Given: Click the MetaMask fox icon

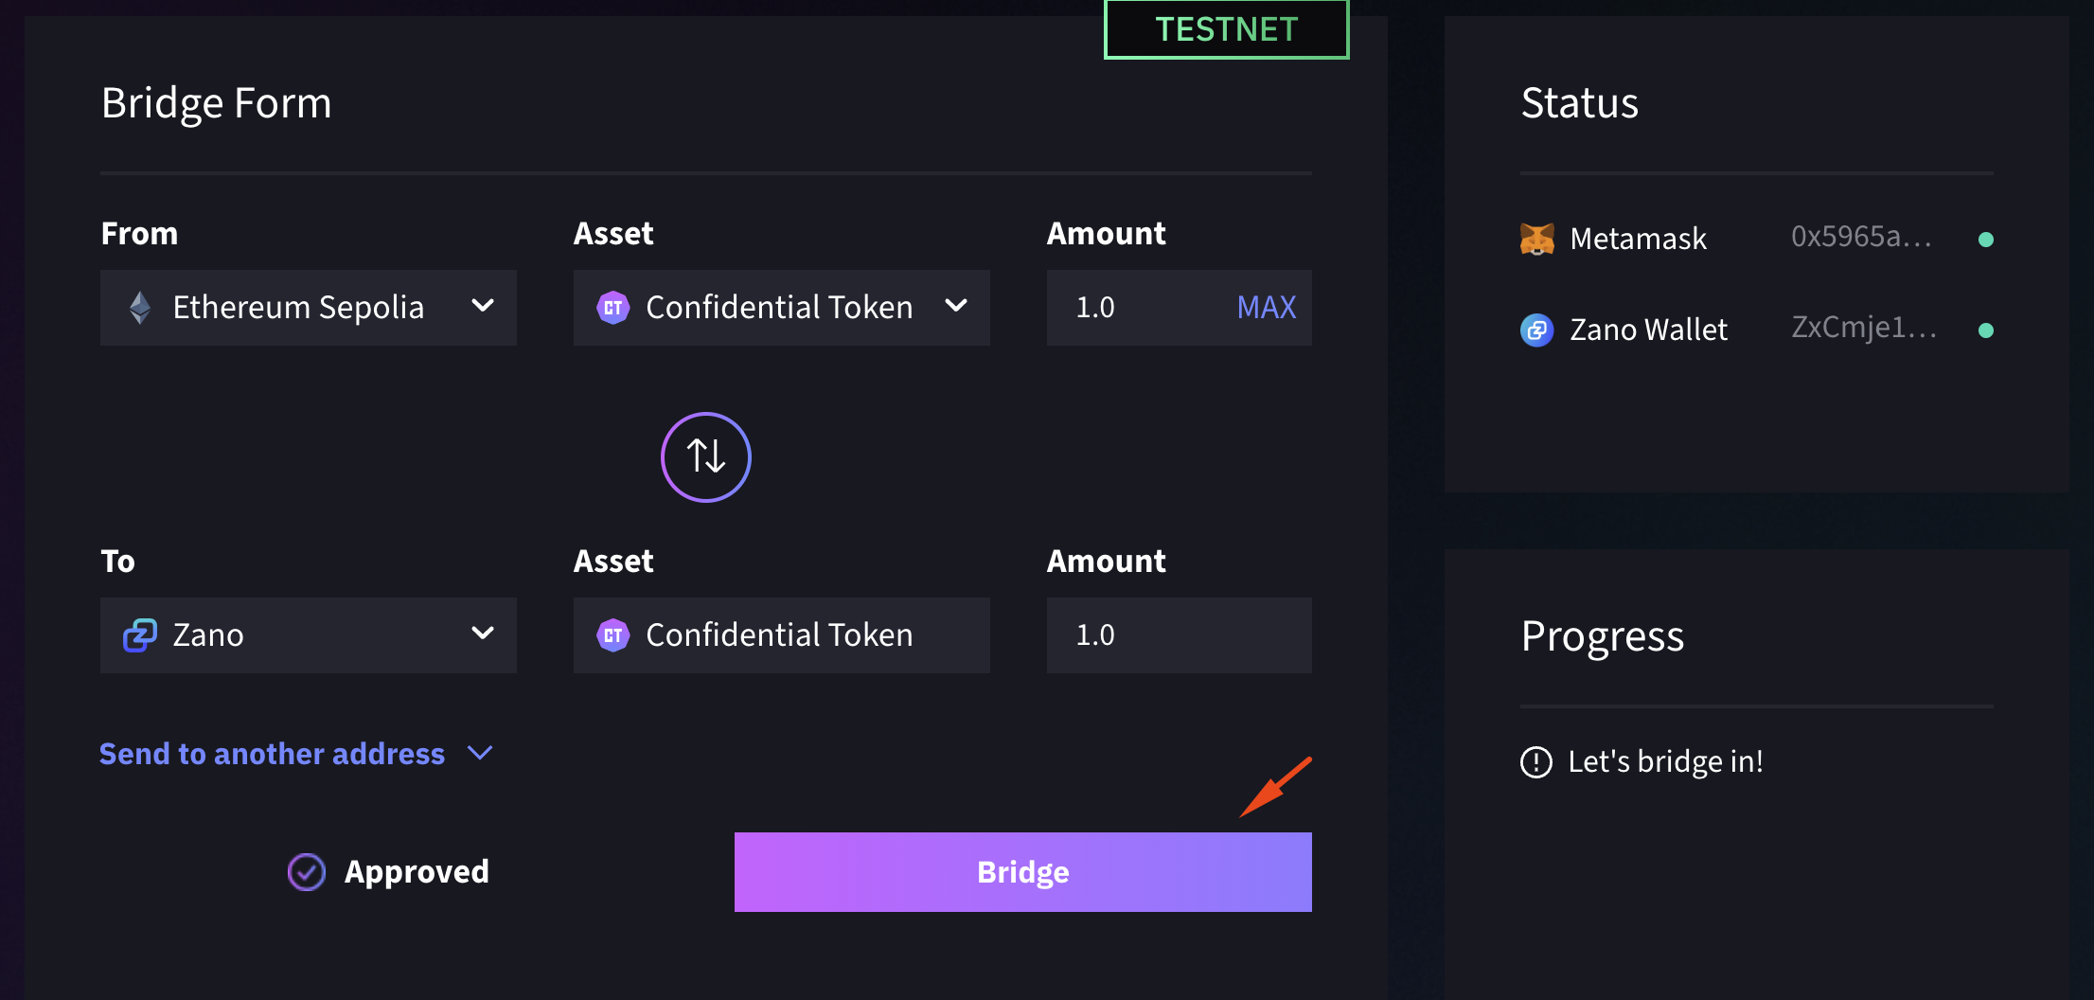Looking at the screenshot, I should (1536, 239).
